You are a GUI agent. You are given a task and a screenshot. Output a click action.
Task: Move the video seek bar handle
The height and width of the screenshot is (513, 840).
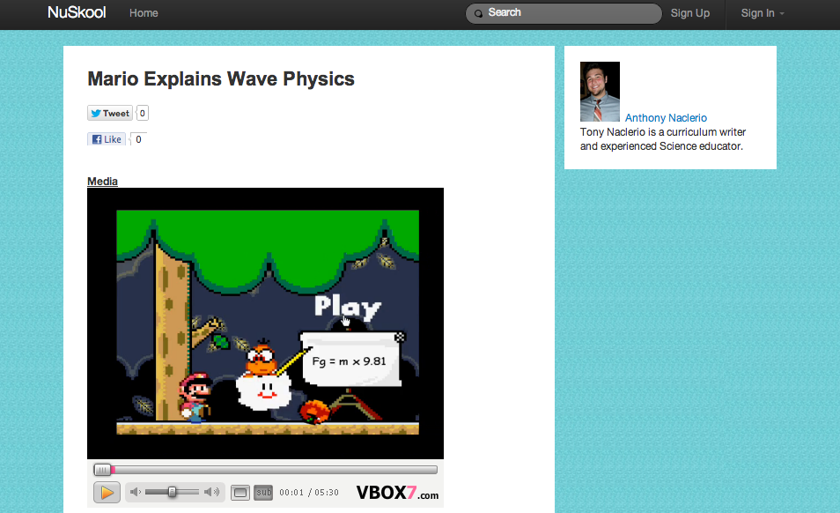pyautogui.click(x=102, y=470)
